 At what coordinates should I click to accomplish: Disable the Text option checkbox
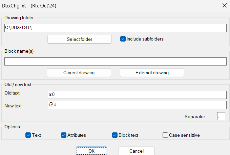coord(28,135)
